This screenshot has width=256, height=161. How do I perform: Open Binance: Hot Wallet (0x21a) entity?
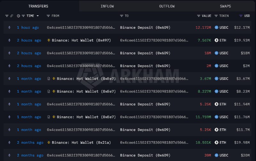pos(81,142)
